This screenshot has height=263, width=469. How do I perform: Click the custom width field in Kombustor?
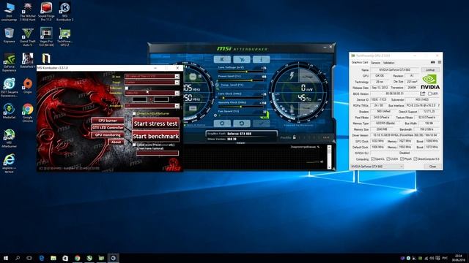(139, 99)
